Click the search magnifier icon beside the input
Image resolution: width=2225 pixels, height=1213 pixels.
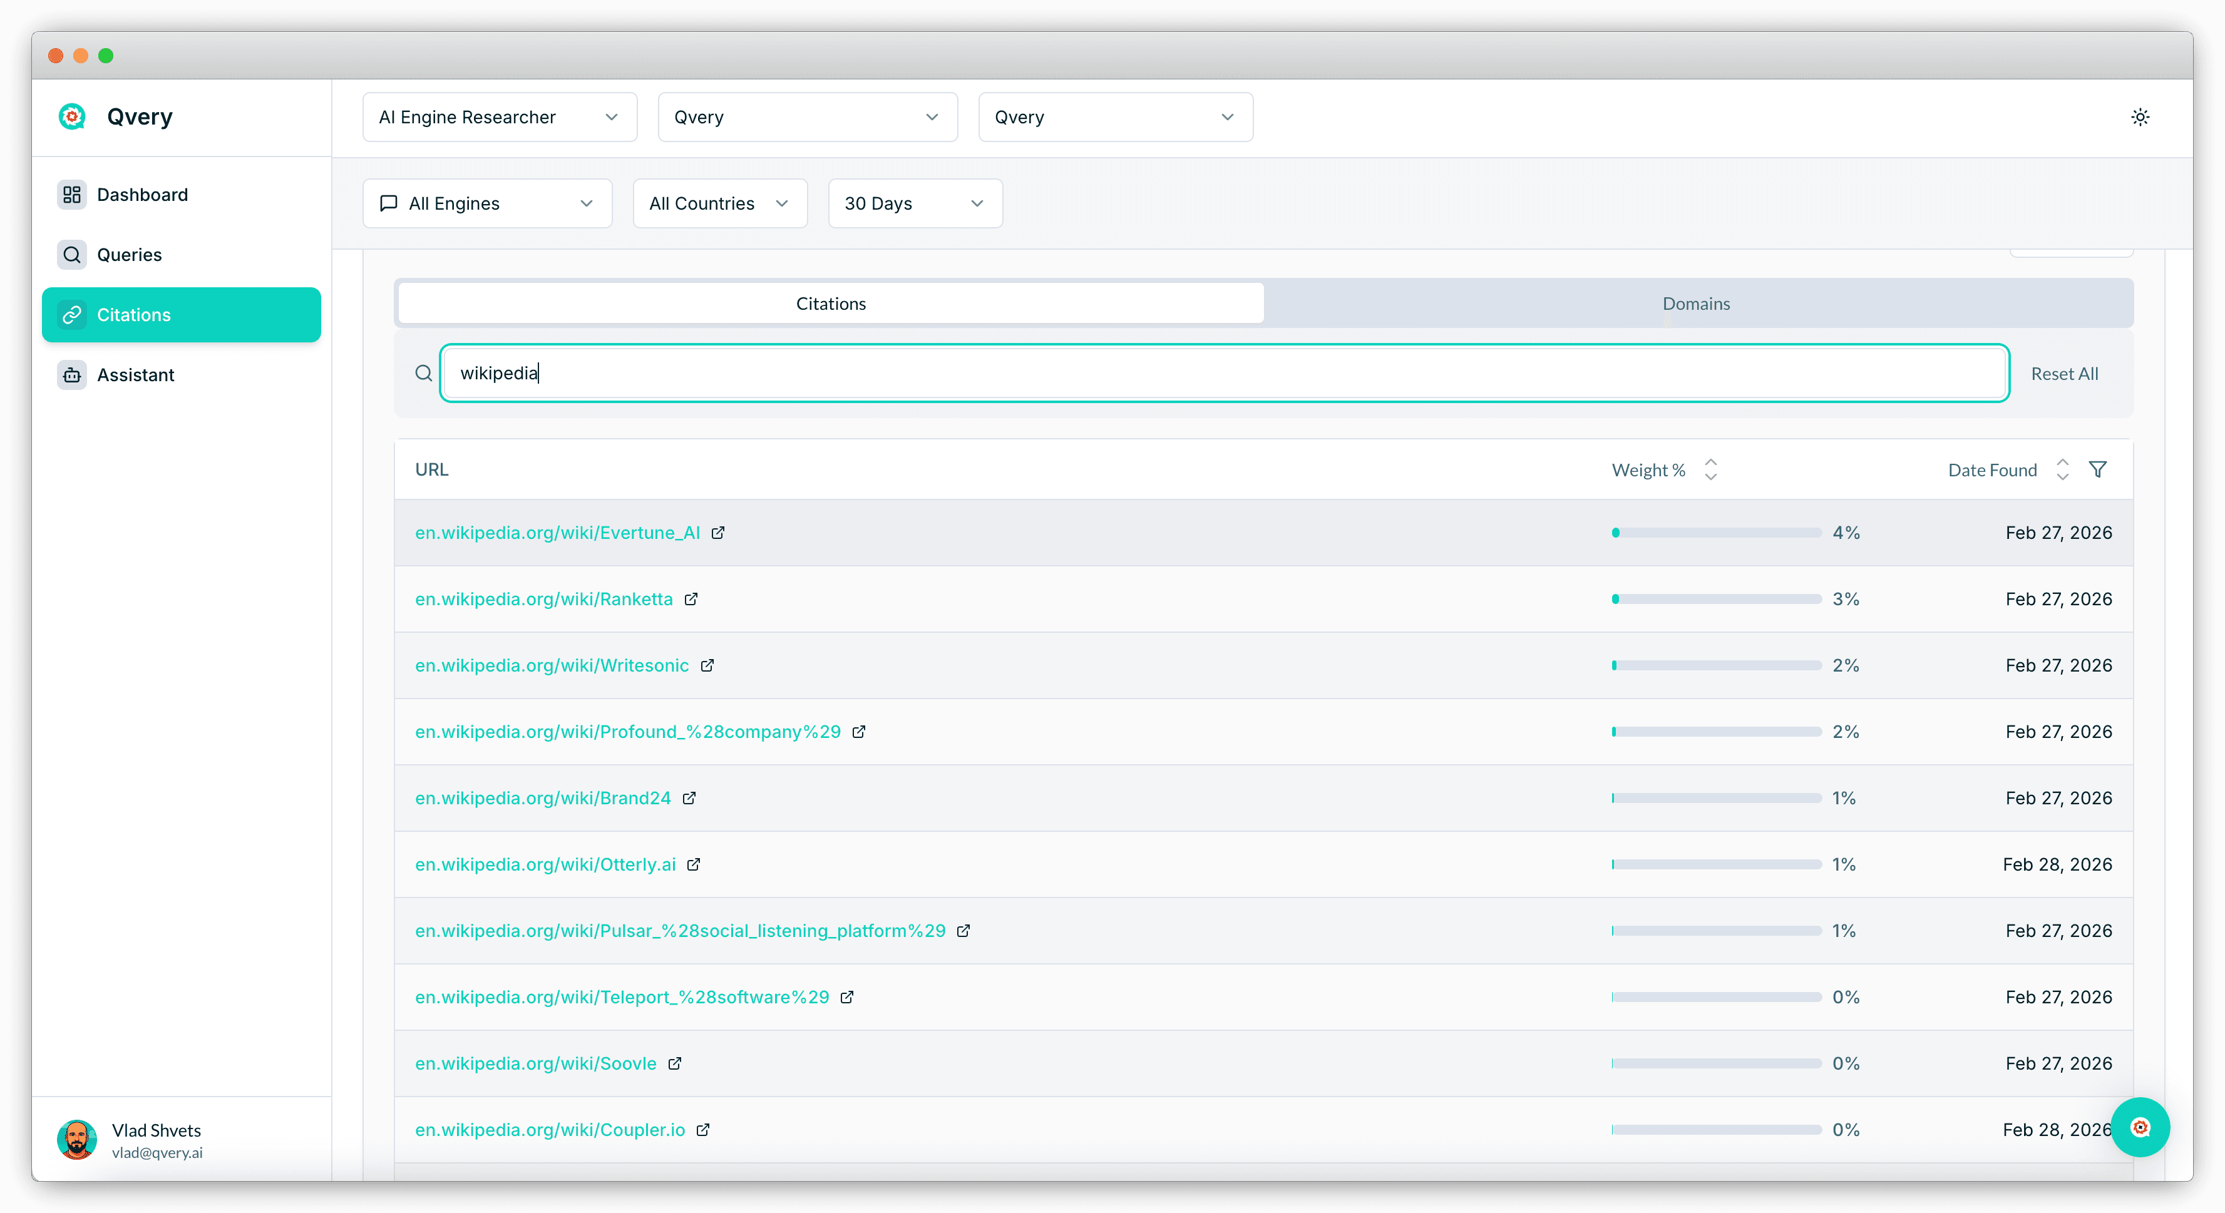423,373
